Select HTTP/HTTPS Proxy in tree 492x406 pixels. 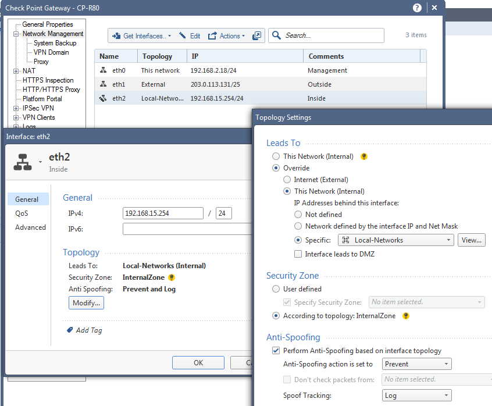[51, 90]
